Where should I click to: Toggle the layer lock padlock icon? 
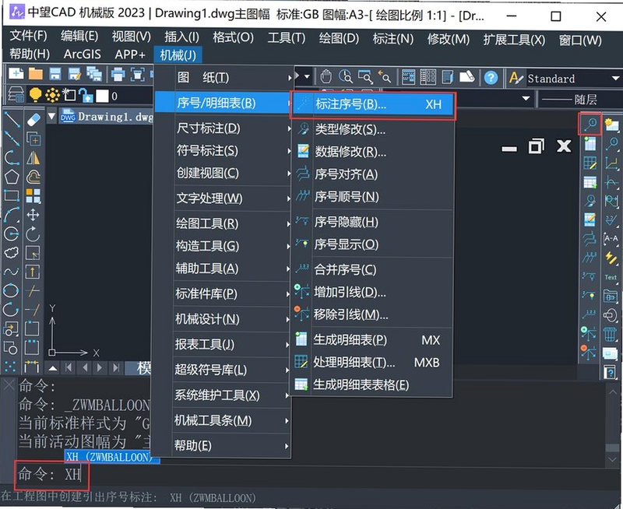[86, 95]
